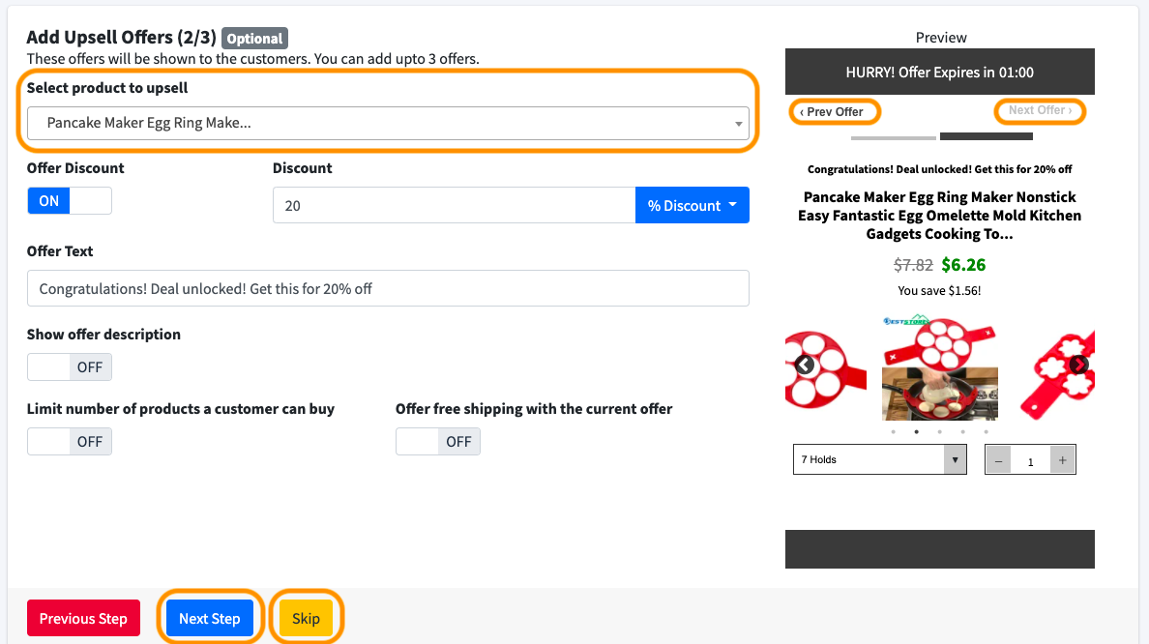
Task: Go to Prev Offer in preview
Action: click(x=833, y=112)
